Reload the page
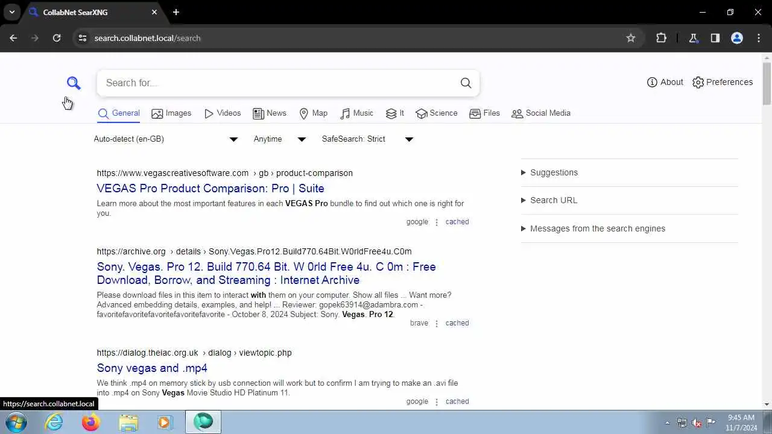 point(57,38)
